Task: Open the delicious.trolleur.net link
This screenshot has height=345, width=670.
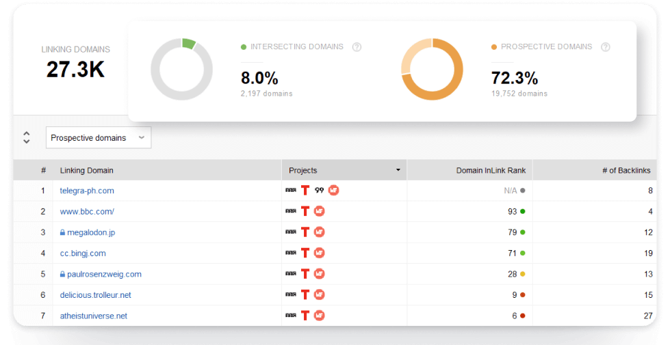Action: pyautogui.click(x=95, y=295)
